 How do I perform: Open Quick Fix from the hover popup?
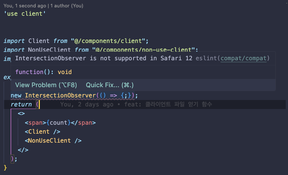(109, 85)
